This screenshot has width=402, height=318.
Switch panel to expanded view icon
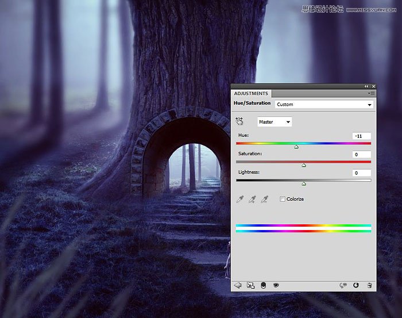pos(250,285)
